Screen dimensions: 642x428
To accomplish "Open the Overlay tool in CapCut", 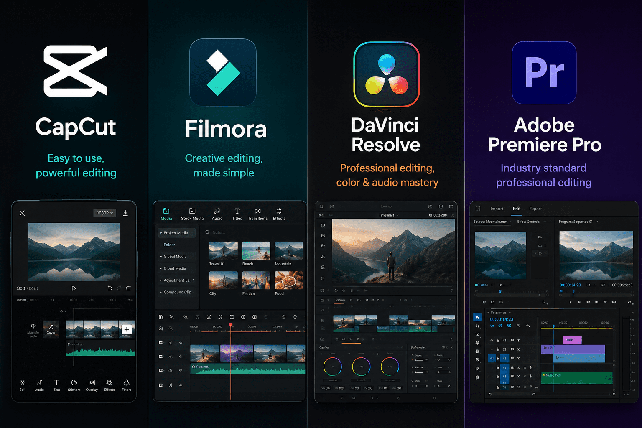I will click(92, 385).
